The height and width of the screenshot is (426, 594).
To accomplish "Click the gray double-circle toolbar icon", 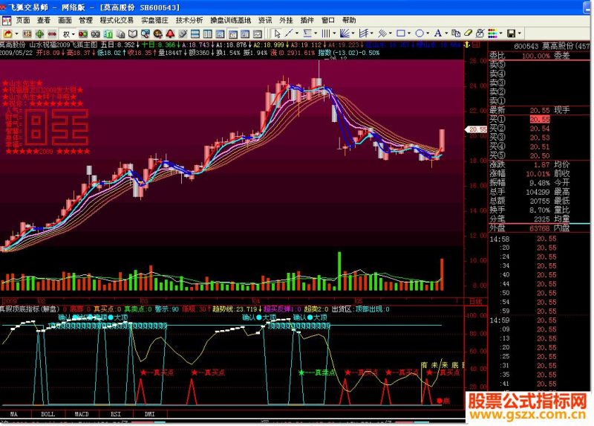I will tap(96, 34).
